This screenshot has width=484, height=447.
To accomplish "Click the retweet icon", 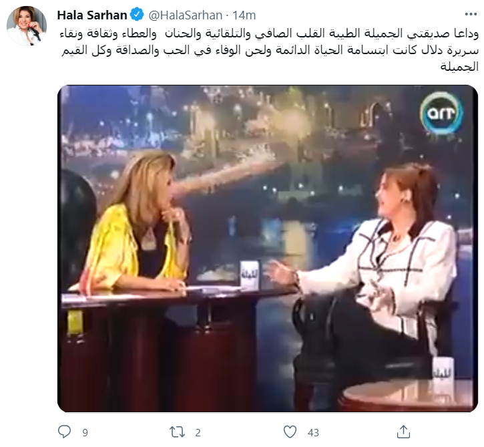I will pyautogui.click(x=177, y=432).
